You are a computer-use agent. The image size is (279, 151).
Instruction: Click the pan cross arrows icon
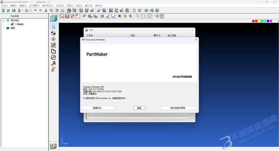137,16
